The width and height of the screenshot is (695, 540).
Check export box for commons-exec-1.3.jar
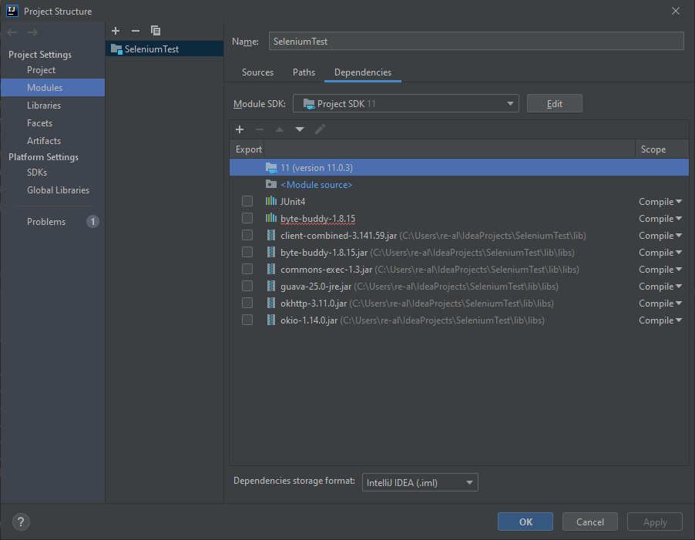[247, 269]
